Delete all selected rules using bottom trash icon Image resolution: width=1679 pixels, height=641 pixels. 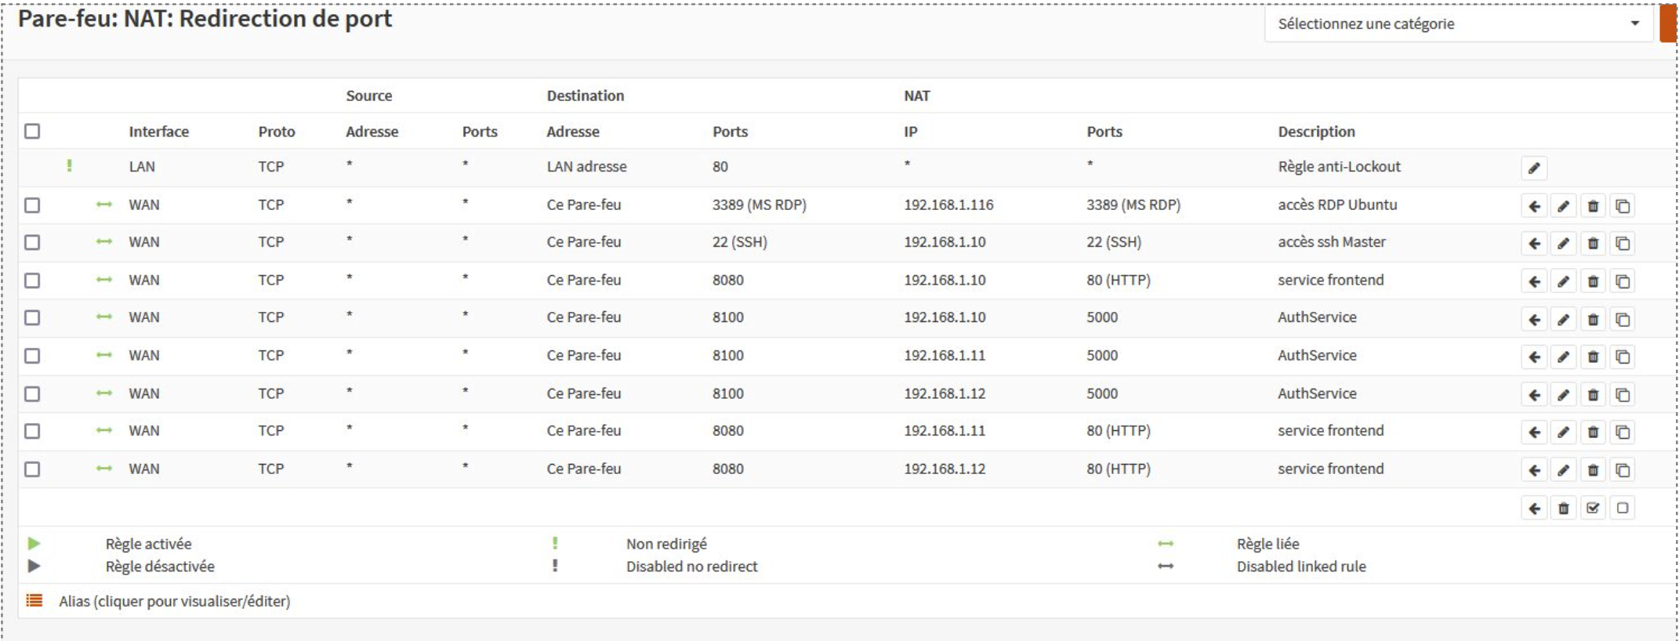(x=1563, y=509)
